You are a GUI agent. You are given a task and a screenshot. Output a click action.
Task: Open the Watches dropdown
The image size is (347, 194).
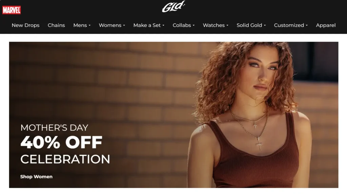pyautogui.click(x=215, y=25)
